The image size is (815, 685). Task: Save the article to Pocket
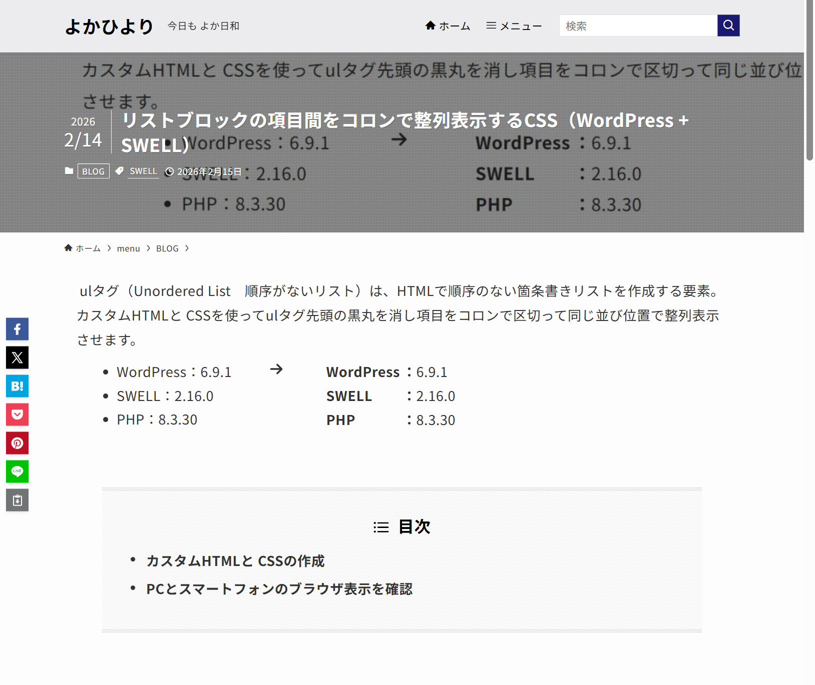click(x=17, y=414)
